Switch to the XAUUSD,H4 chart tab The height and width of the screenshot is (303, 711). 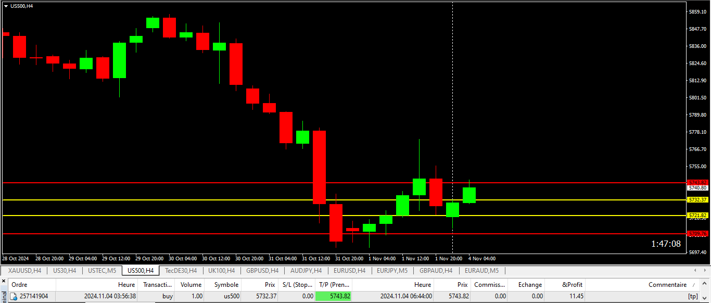(x=24, y=271)
